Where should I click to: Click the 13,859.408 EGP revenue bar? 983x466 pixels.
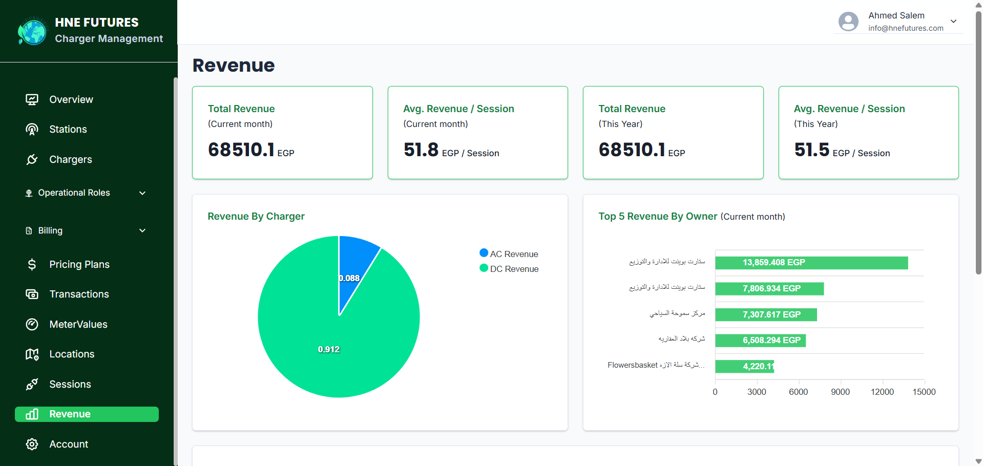click(811, 263)
